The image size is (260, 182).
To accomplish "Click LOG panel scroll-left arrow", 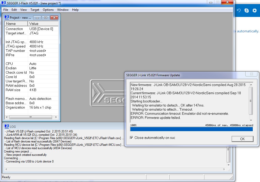I will tap(6, 169).
